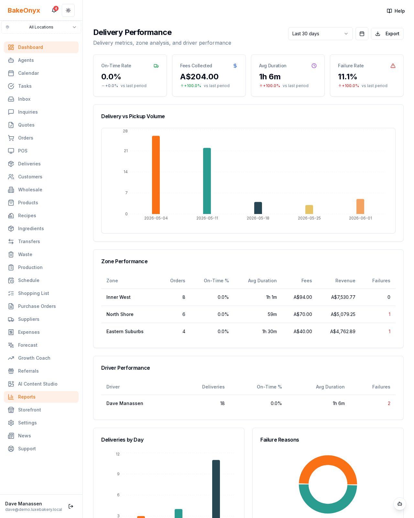Click the Recipes icon

[x=11, y=216]
